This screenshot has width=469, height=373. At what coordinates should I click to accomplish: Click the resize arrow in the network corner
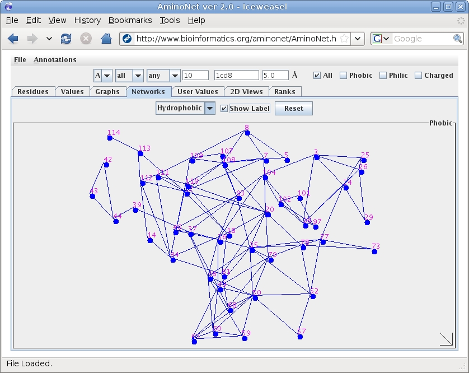click(446, 339)
